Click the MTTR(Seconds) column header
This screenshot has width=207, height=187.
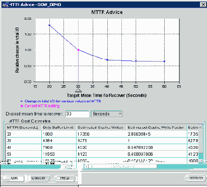pos(24,128)
